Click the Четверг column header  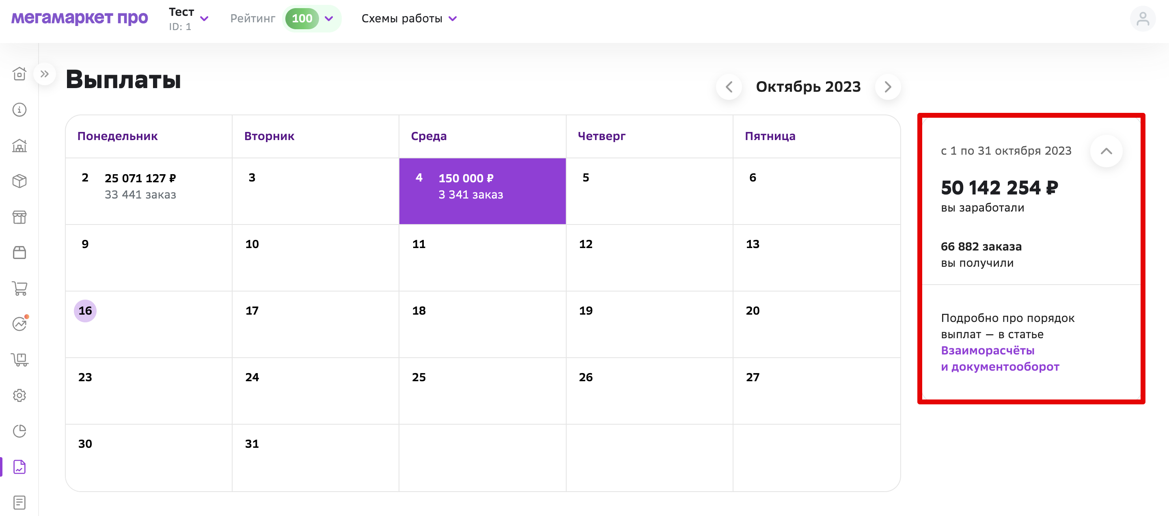pyautogui.click(x=601, y=136)
